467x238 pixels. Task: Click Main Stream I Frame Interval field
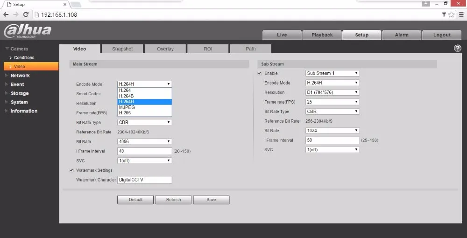144,151
